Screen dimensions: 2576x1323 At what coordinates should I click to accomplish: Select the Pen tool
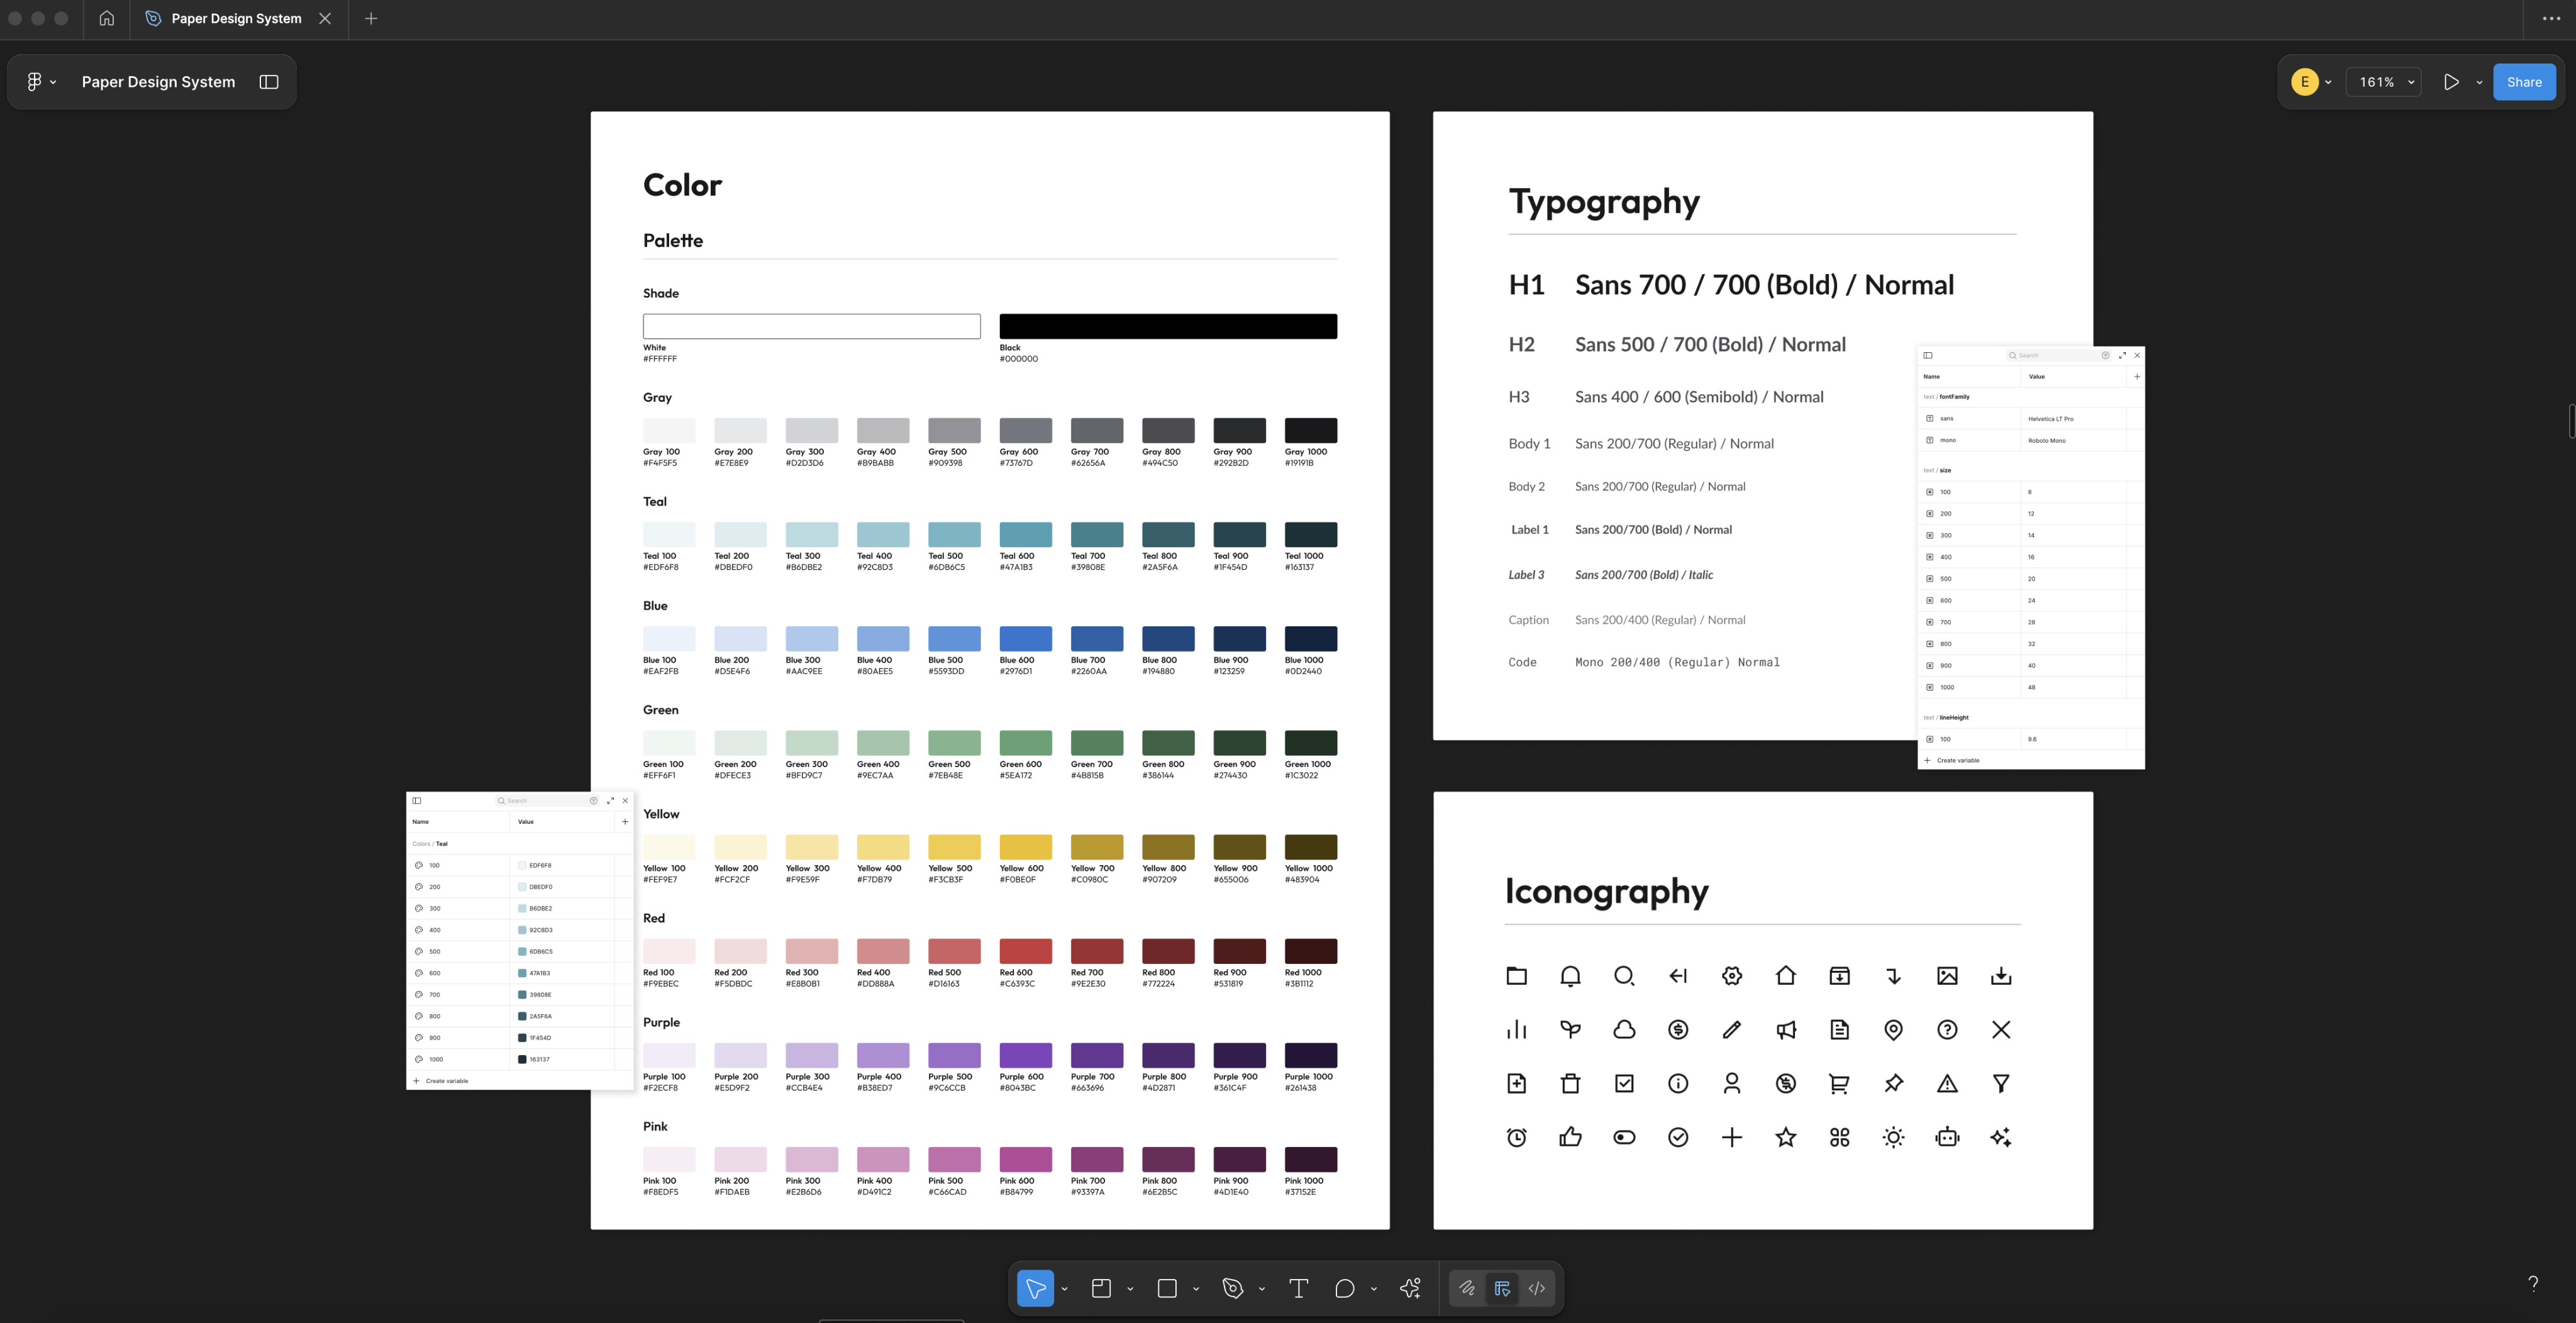[x=1233, y=1288]
